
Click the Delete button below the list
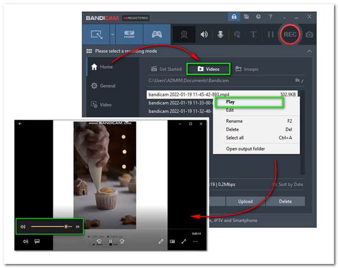(x=285, y=201)
